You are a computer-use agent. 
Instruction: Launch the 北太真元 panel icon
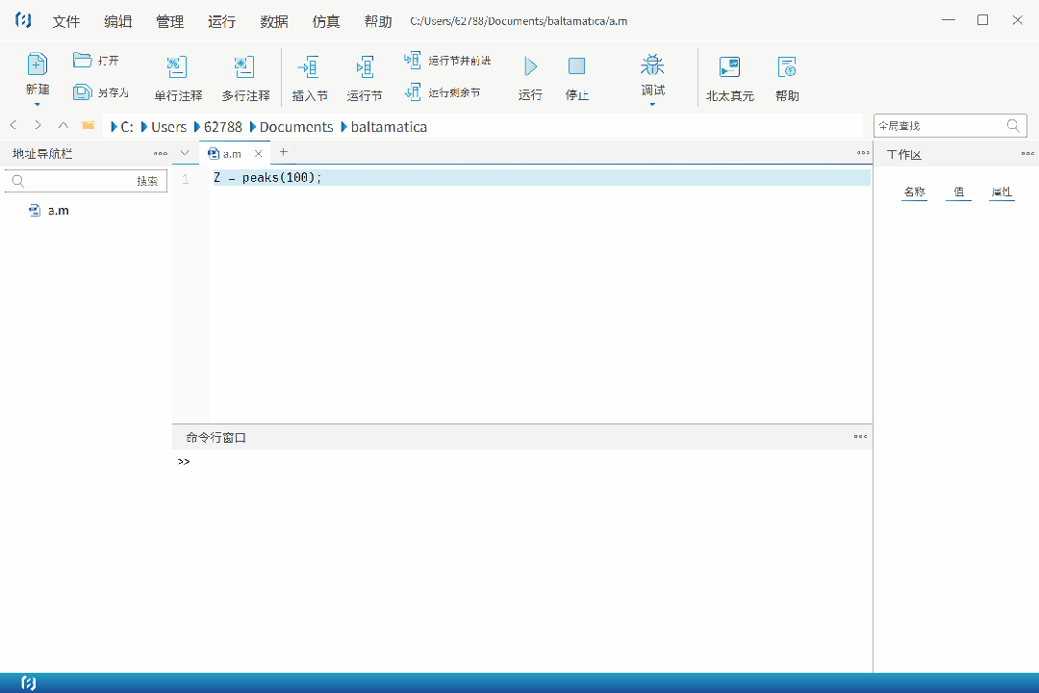pos(729,75)
